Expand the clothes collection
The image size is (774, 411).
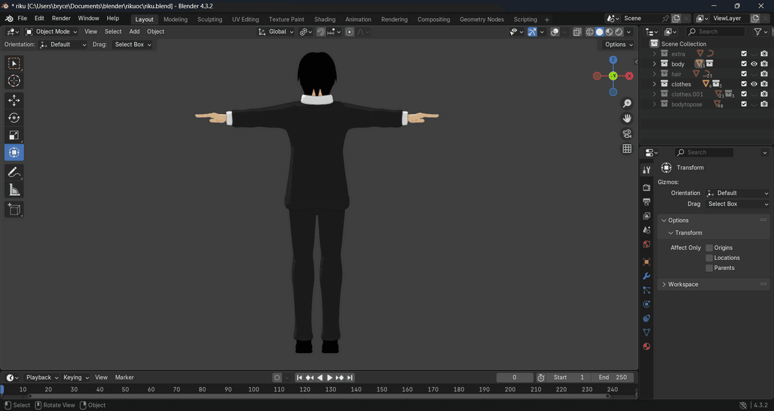654,84
